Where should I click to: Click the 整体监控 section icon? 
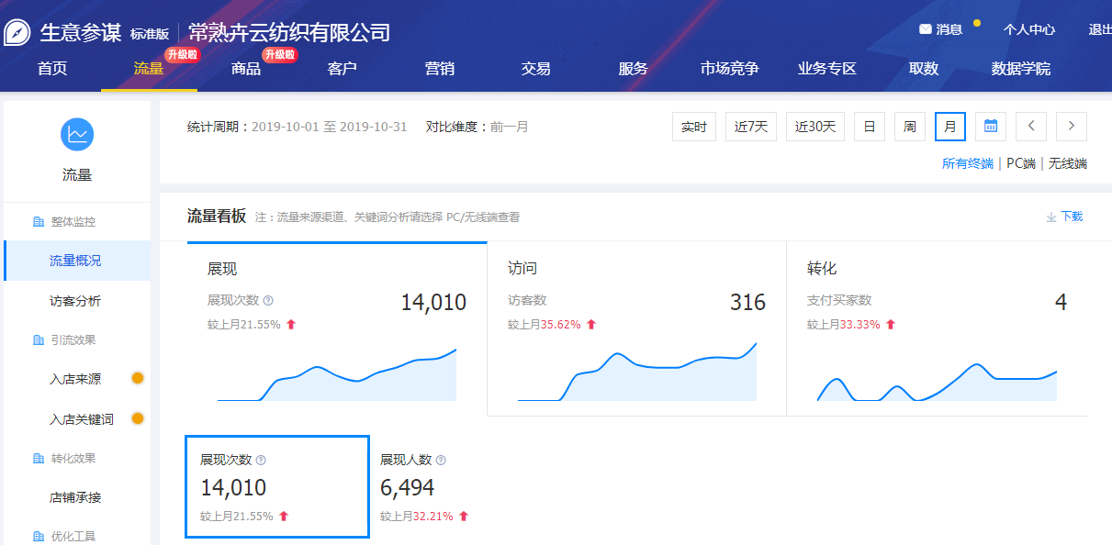click(39, 222)
